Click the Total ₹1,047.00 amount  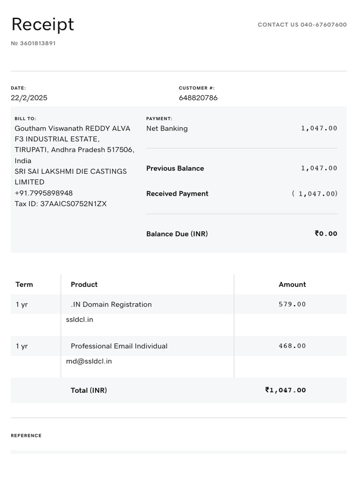pyautogui.click(x=285, y=390)
